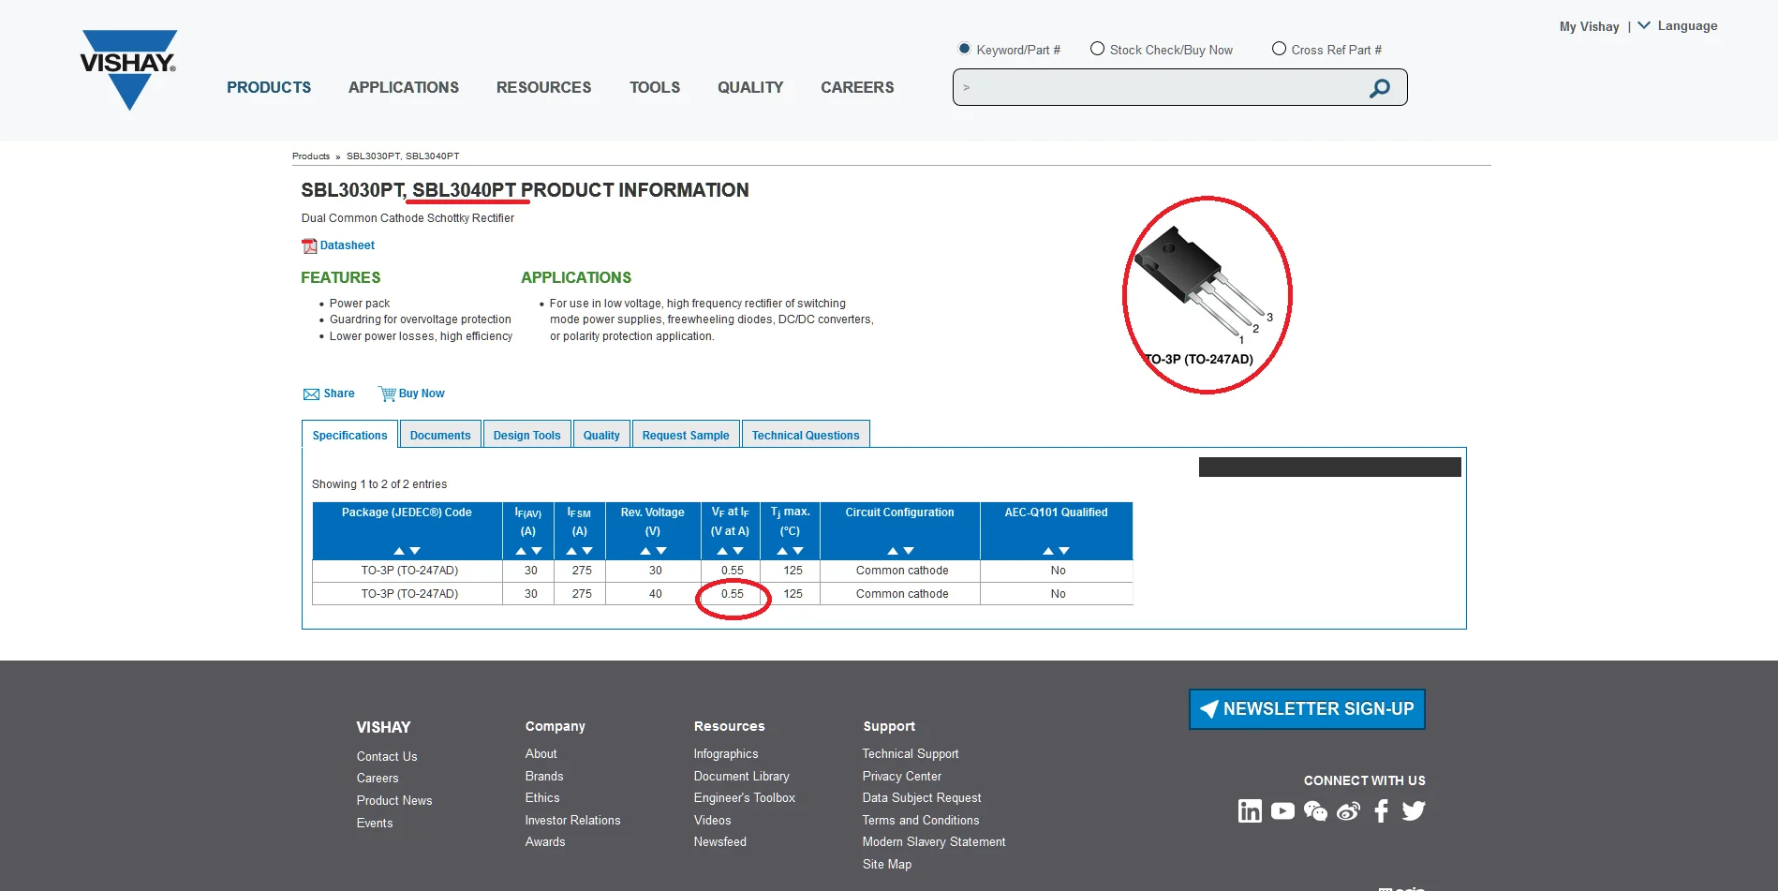Switch to the Specifications tab
Screen dimensions: 1778x891
point(349,435)
